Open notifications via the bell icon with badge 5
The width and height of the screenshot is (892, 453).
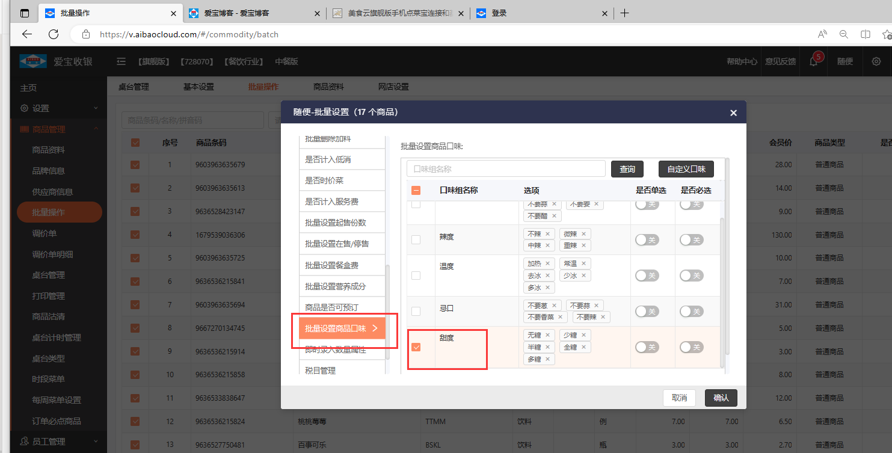click(x=813, y=61)
